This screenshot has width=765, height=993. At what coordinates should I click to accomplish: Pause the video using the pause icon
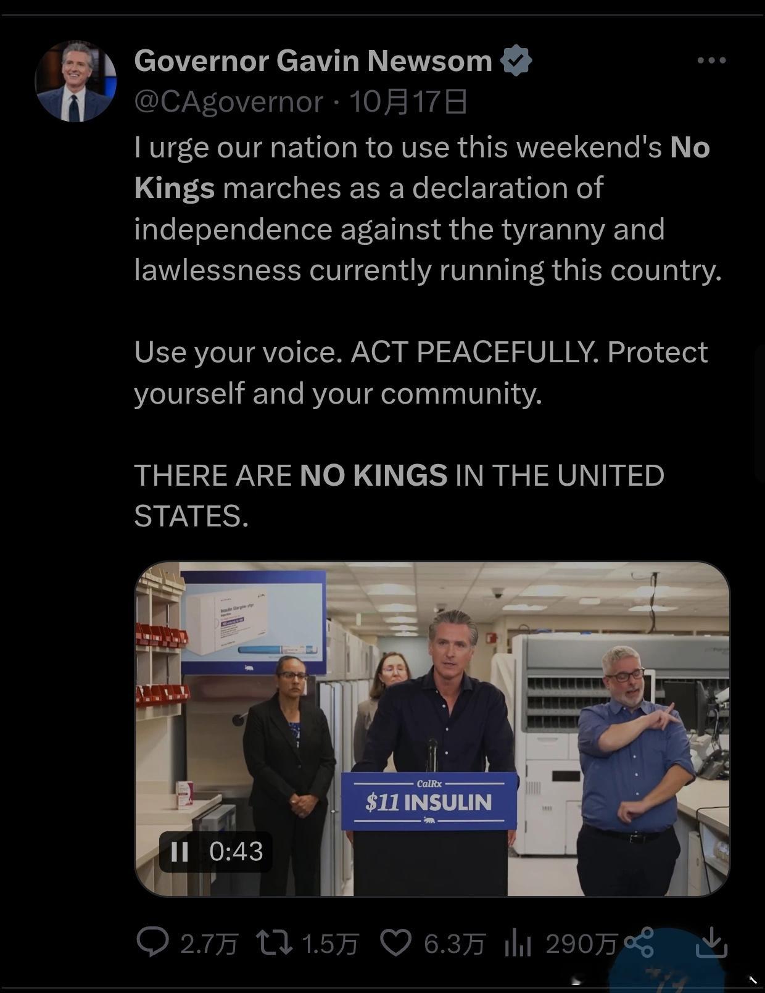click(x=180, y=852)
